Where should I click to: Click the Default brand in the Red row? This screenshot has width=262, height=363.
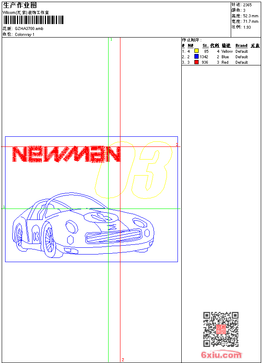(x=242, y=62)
